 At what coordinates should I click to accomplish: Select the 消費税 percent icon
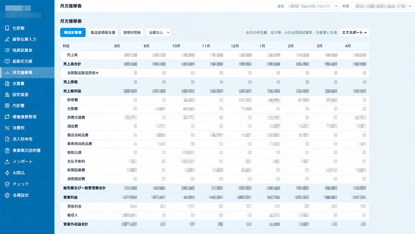pyautogui.click(x=7, y=128)
